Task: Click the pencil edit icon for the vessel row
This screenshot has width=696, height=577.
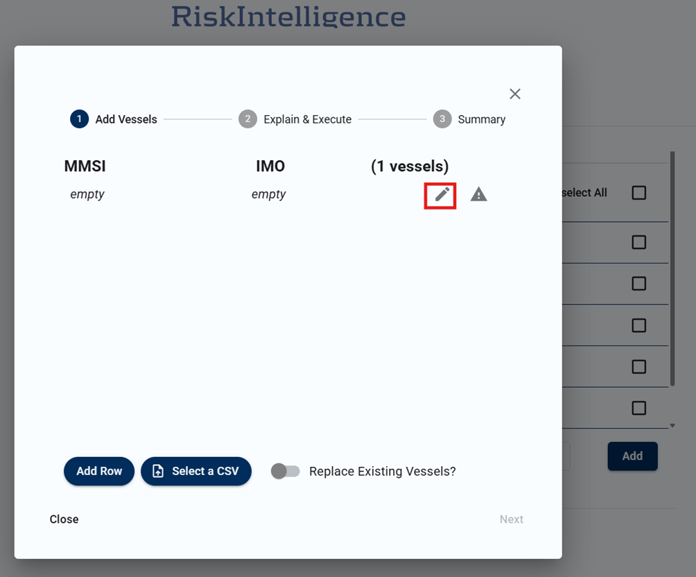Action: 441,195
